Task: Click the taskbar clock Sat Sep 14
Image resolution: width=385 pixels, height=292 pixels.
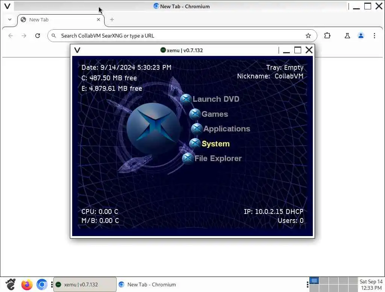Action: (371, 284)
